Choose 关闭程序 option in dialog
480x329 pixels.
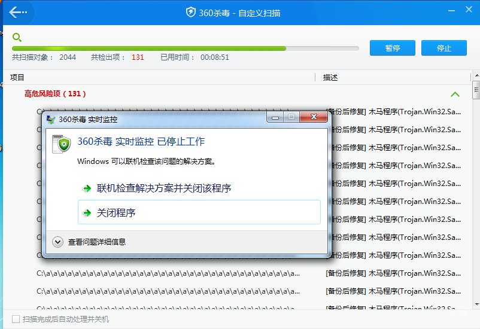pos(199,212)
